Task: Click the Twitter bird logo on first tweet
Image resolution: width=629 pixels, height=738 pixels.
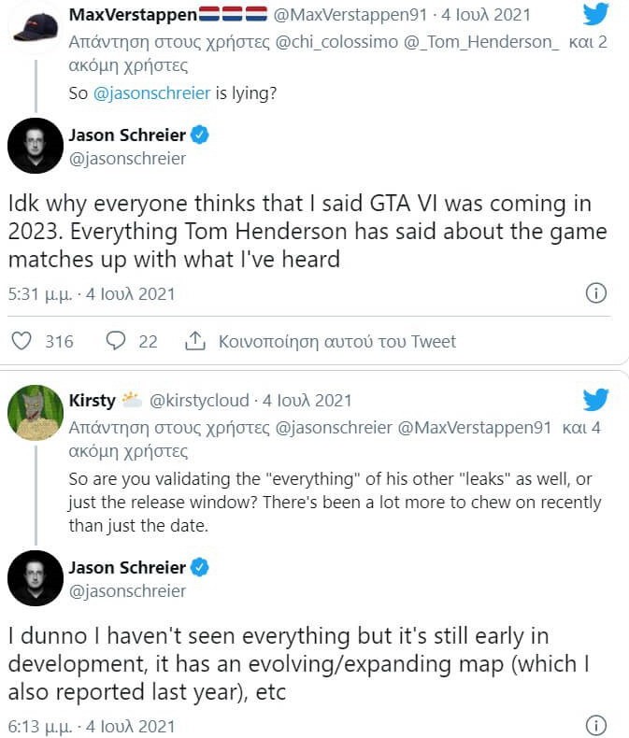Action: [595, 14]
